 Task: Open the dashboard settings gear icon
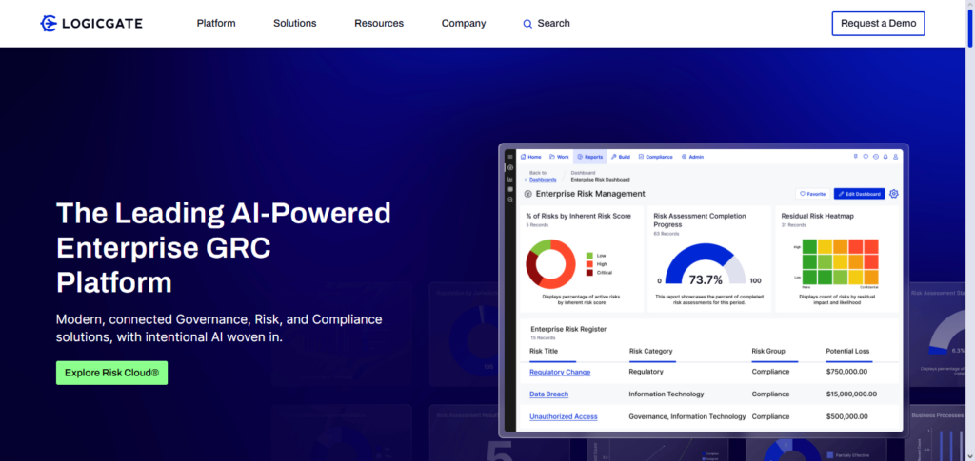893,194
